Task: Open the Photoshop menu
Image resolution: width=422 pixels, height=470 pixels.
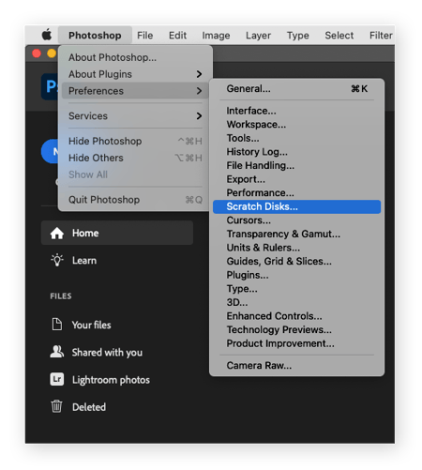Action: click(x=95, y=36)
